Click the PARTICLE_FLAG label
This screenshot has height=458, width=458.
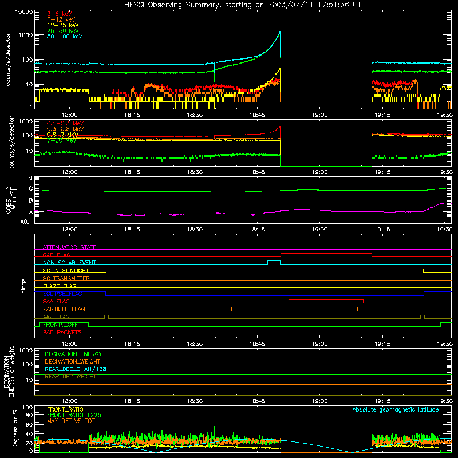click(x=64, y=309)
